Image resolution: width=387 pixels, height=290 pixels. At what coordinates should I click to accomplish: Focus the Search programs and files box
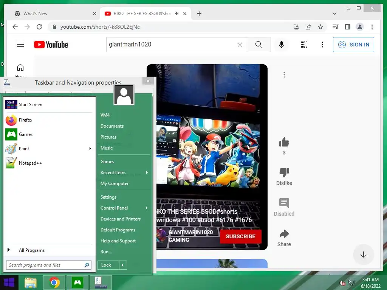tap(49, 265)
